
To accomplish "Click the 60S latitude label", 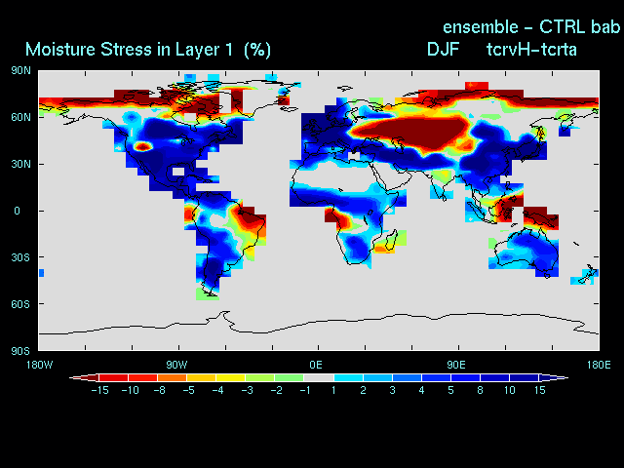I will [x=20, y=304].
